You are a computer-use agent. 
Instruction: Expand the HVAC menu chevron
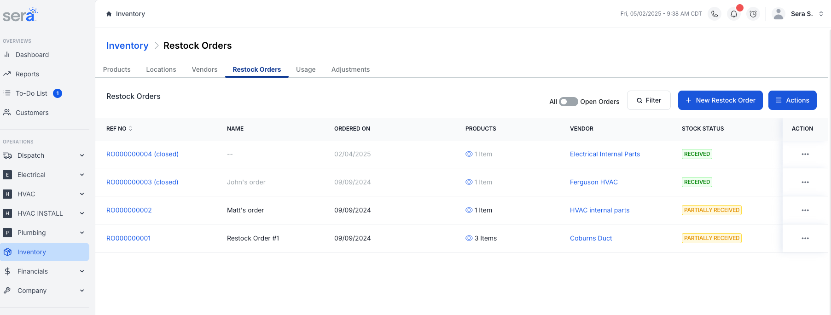click(x=82, y=194)
